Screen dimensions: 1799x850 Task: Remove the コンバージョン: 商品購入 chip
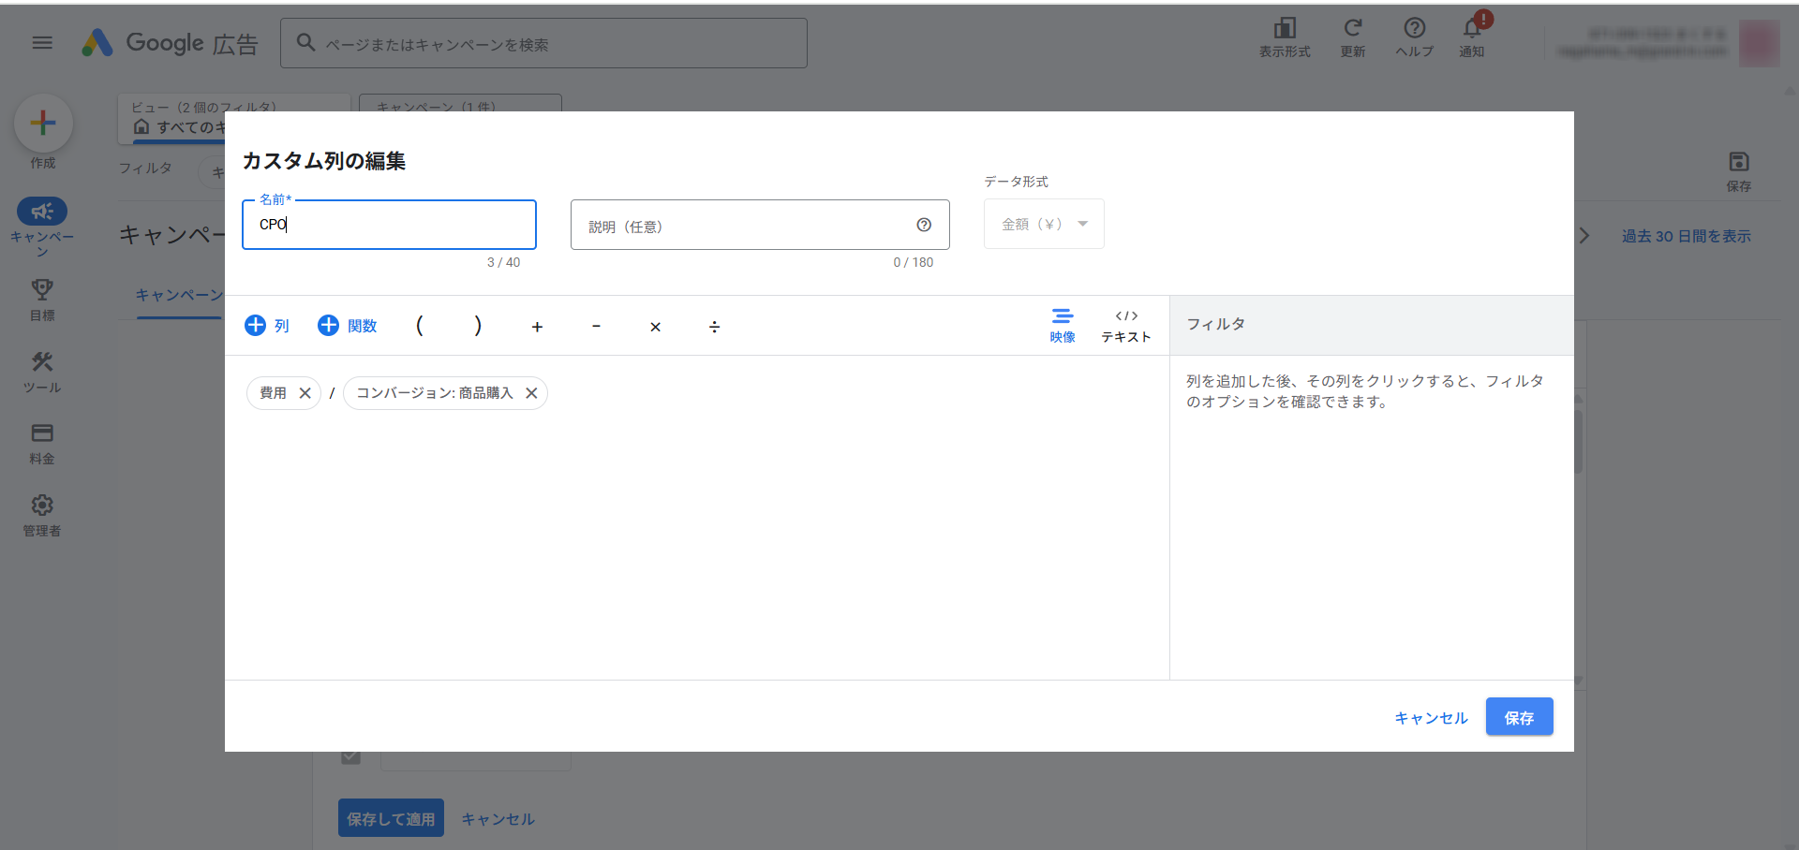[531, 393]
